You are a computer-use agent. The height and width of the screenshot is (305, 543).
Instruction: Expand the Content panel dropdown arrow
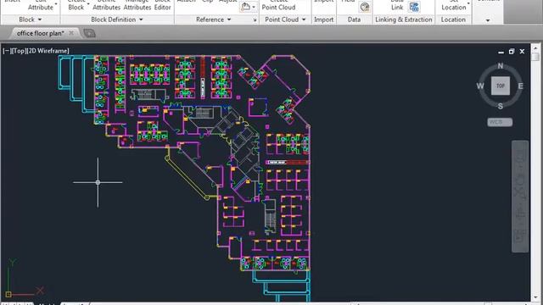tap(488, 20)
